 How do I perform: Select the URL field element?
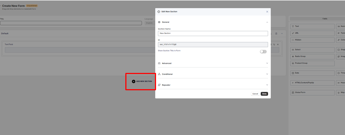pyautogui.click(x=312, y=33)
